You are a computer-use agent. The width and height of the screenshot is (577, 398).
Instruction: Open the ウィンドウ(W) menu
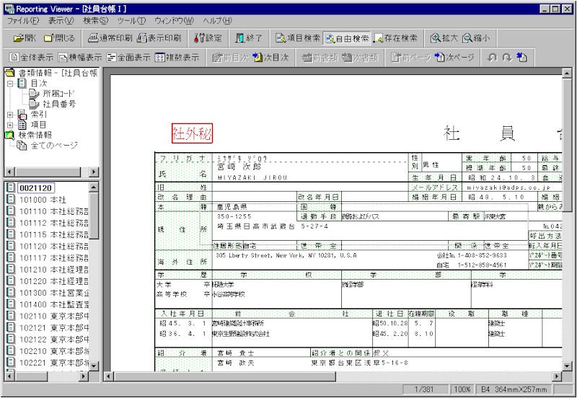pyautogui.click(x=174, y=21)
